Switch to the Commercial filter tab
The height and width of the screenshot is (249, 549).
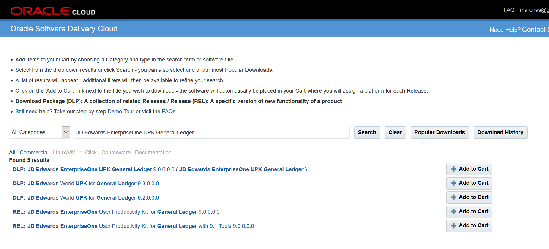(34, 153)
